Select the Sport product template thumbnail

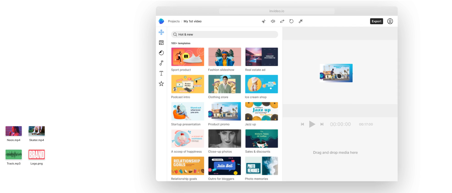188,57
